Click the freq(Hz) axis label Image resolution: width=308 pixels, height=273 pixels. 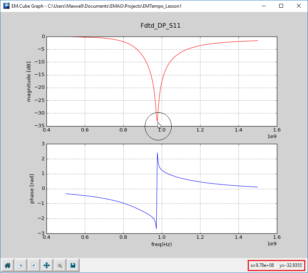[161, 244]
